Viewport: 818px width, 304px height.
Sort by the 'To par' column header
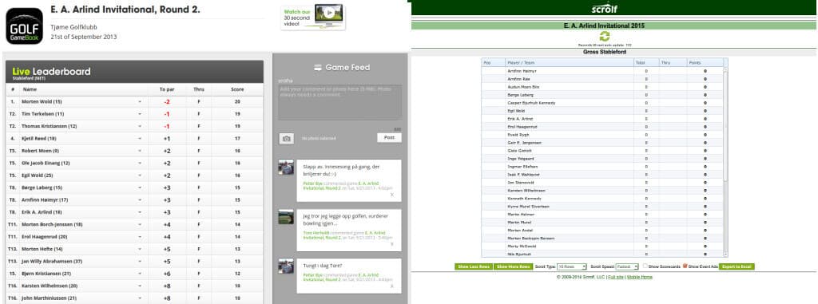click(167, 89)
